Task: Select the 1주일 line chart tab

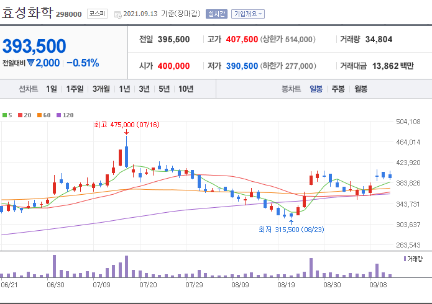Action: (x=75, y=89)
